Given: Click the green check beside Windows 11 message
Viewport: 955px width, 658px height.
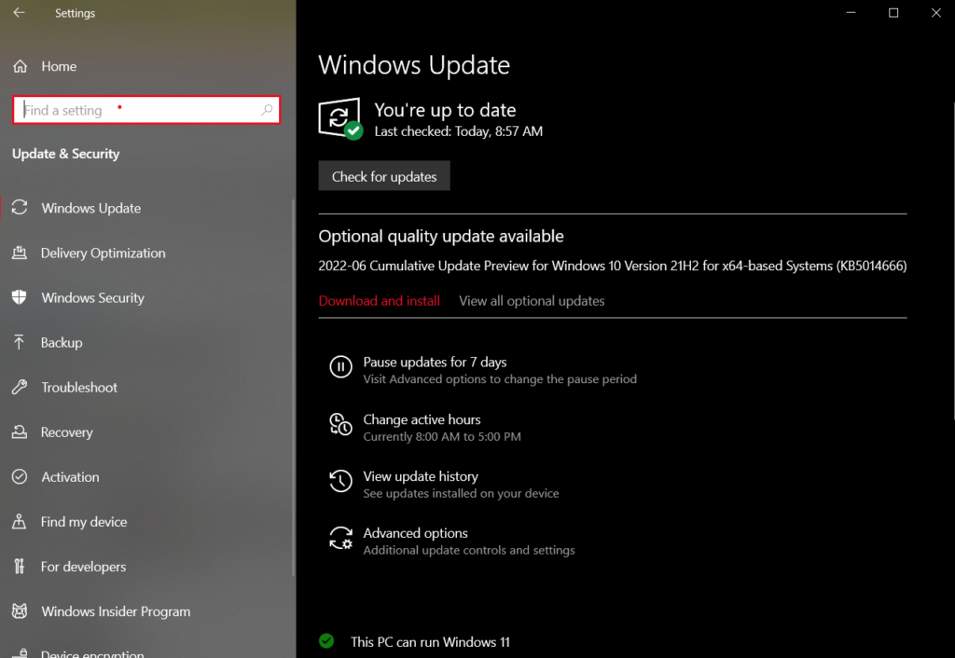Looking at the screenshot, I should tap(326, 641).
